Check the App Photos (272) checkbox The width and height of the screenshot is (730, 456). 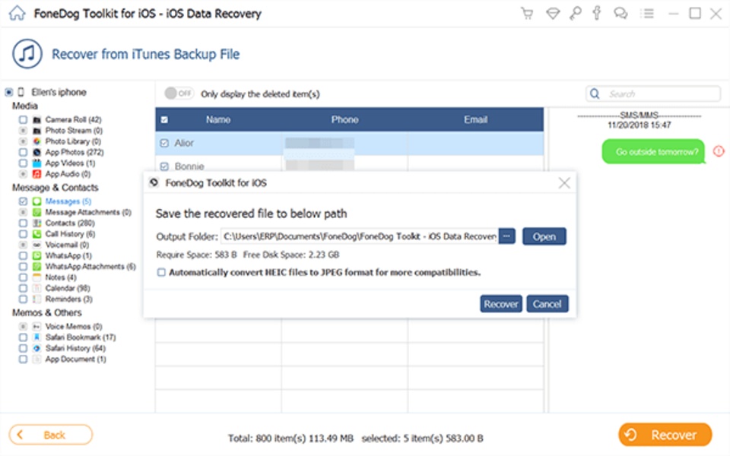tap(23, 152)
